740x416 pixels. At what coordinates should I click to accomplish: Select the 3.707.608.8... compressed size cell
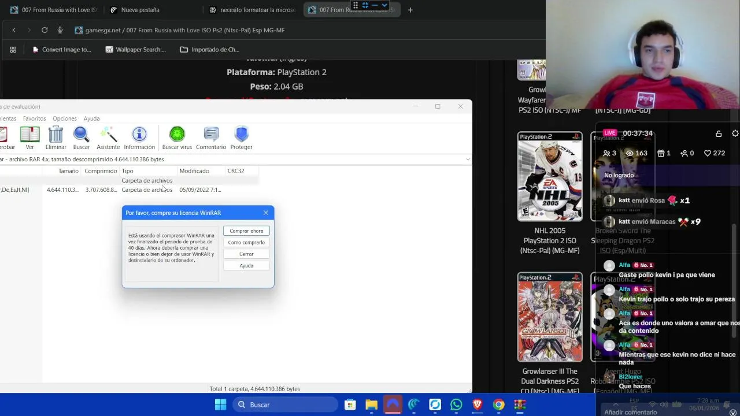[101, 190]
